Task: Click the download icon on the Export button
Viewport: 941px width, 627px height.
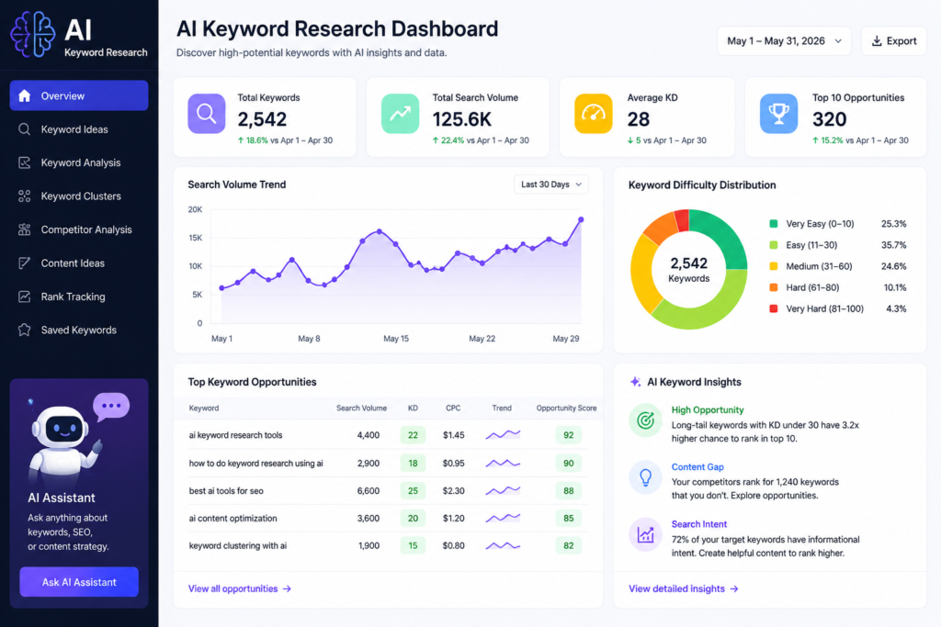Action: click(877, 40)
